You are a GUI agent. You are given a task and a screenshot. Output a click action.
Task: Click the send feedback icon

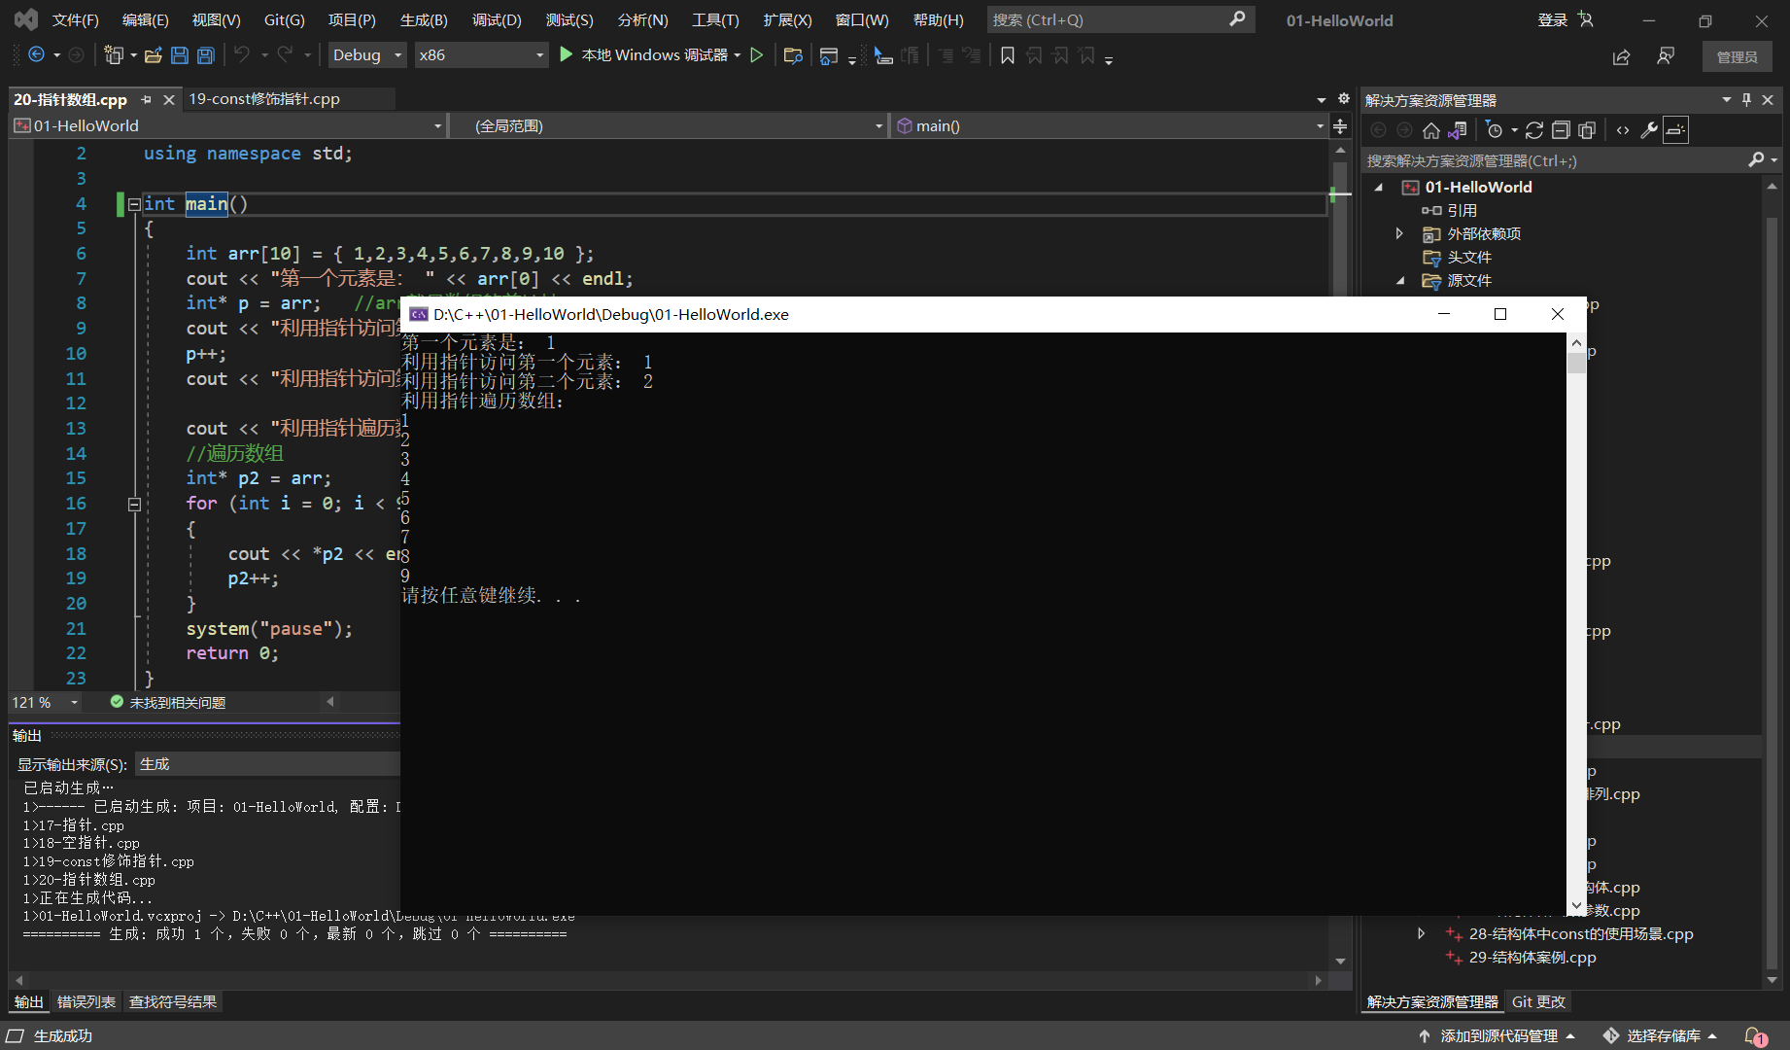tap(1666, 56)
